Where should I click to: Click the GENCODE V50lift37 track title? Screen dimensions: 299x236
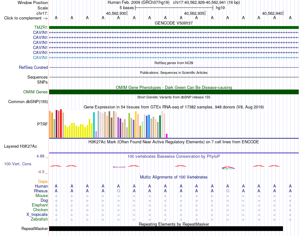pos(174,23)
